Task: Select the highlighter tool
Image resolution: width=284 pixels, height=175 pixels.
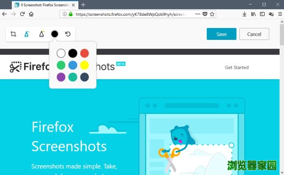Action: (x=41, y=34)
